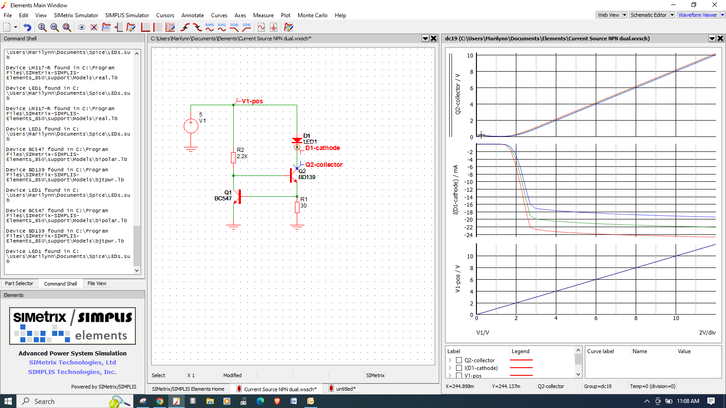Screen dimensions: 726x408
Task: Click the show curves eye icon
Action: [82, 27]
